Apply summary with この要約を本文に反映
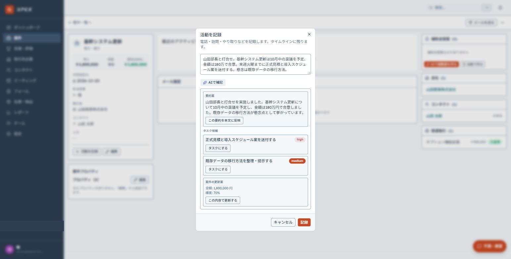Screen dimensions: 511x259 pyautogui.click(x=224, y=121)
